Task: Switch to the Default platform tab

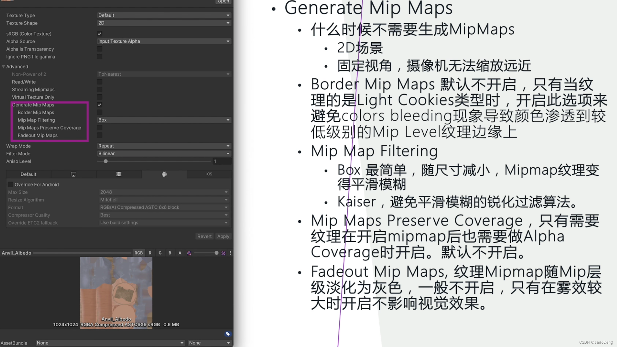Action: tap(28, 174)
